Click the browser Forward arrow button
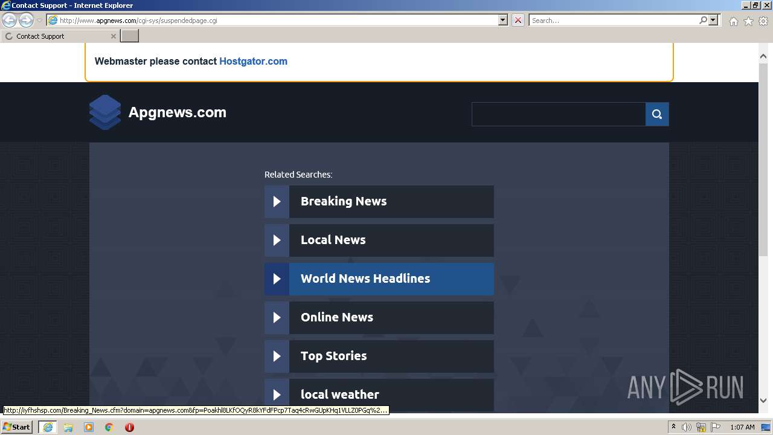Image resolution: width=773 pixels, height=435 pixels. coord(26,21)
